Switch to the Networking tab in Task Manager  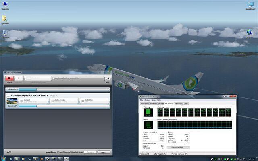(x=178, y=103)
